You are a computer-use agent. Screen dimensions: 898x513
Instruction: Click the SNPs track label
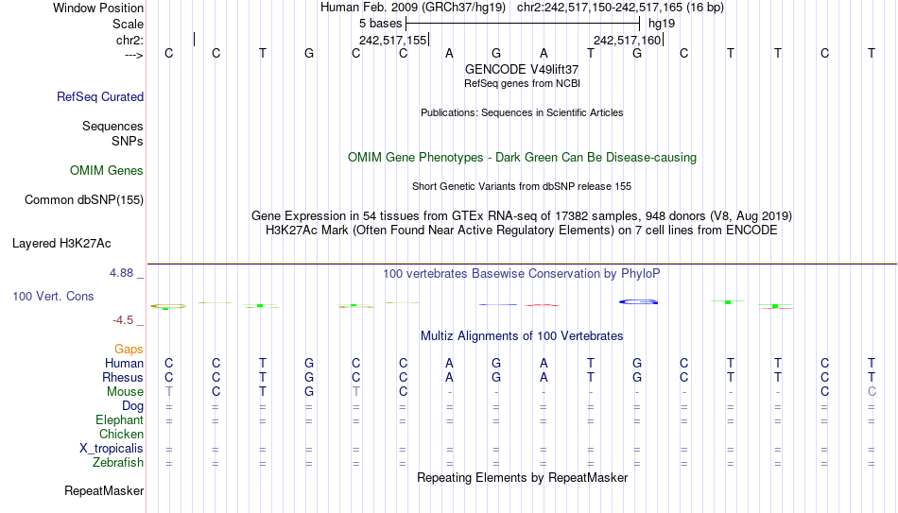[x=128, y=141]
